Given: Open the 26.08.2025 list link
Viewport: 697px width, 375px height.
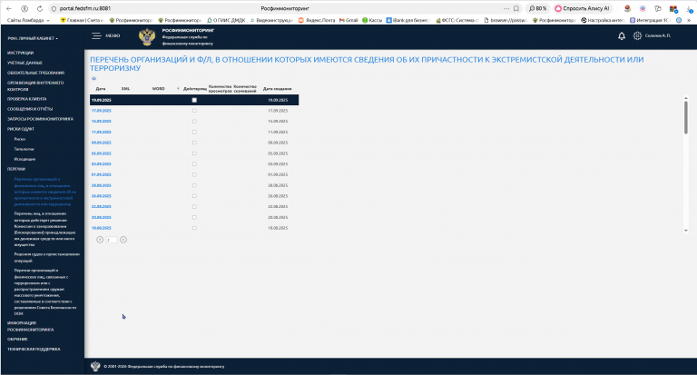Looking at the screenshot, I should coord(102,196).
